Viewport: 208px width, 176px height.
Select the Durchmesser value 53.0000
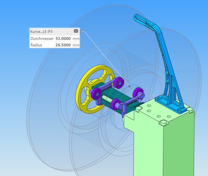click(x=63, y=38)
